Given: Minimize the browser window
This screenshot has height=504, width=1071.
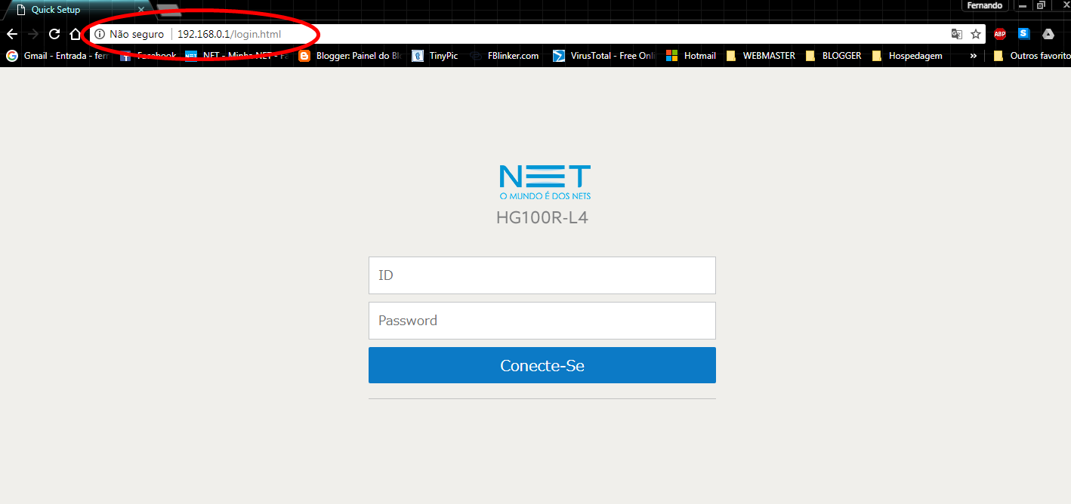Looking at the screenshot, I should [x=1022, y=6].
